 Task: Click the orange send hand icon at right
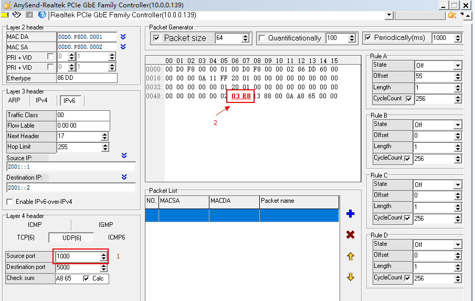coord(452,15)
